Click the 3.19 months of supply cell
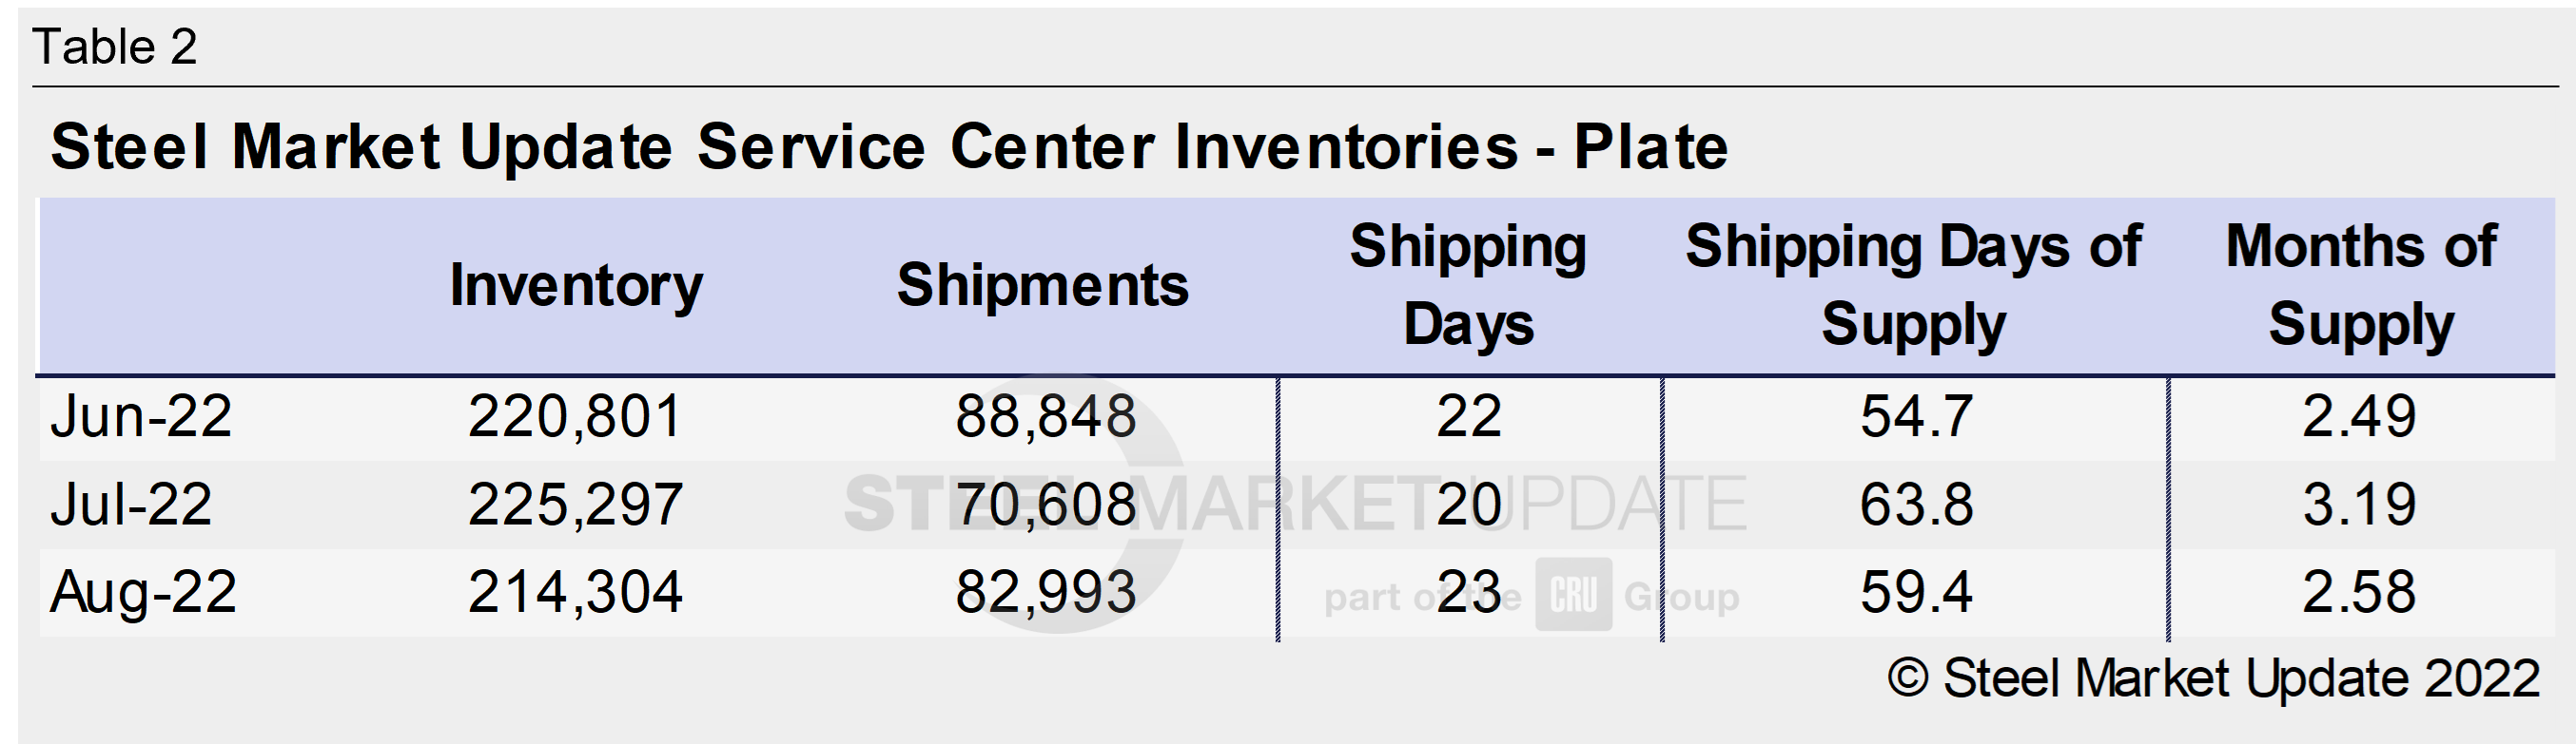Image resolution: width=2576 pixels, height=744 pixels. point(2359,505)
